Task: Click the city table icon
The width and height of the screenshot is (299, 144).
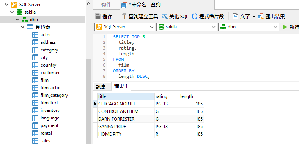Action: [x=35, y=57]
